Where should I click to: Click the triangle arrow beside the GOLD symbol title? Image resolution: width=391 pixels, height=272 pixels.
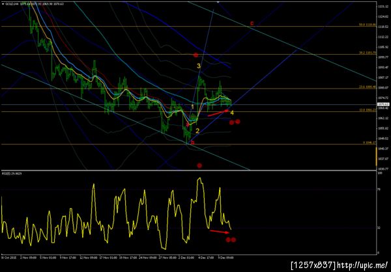coord(3,4)
